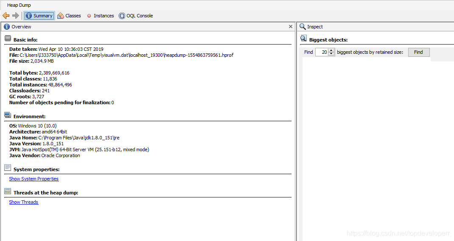This screenshot has height=241, width=454.
Task: Click the Overview info icon
Action: coord(7,27)
